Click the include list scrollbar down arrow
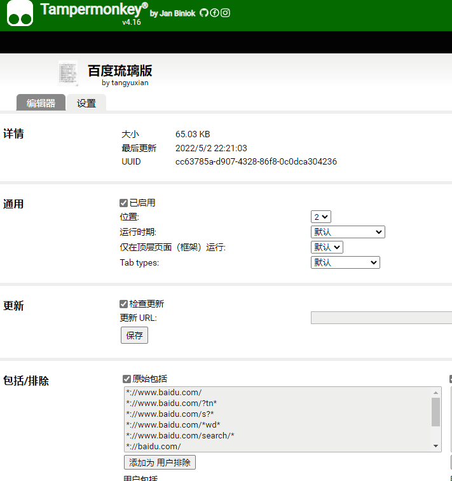The image size is (452, 481). (x=435, y=446)
